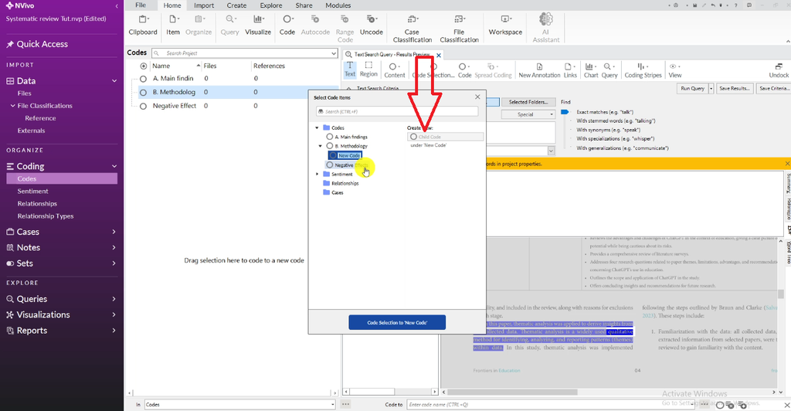The image size is (791, 411).
Task: Open the Workspace ribbon menu
Action: [505, 25]
